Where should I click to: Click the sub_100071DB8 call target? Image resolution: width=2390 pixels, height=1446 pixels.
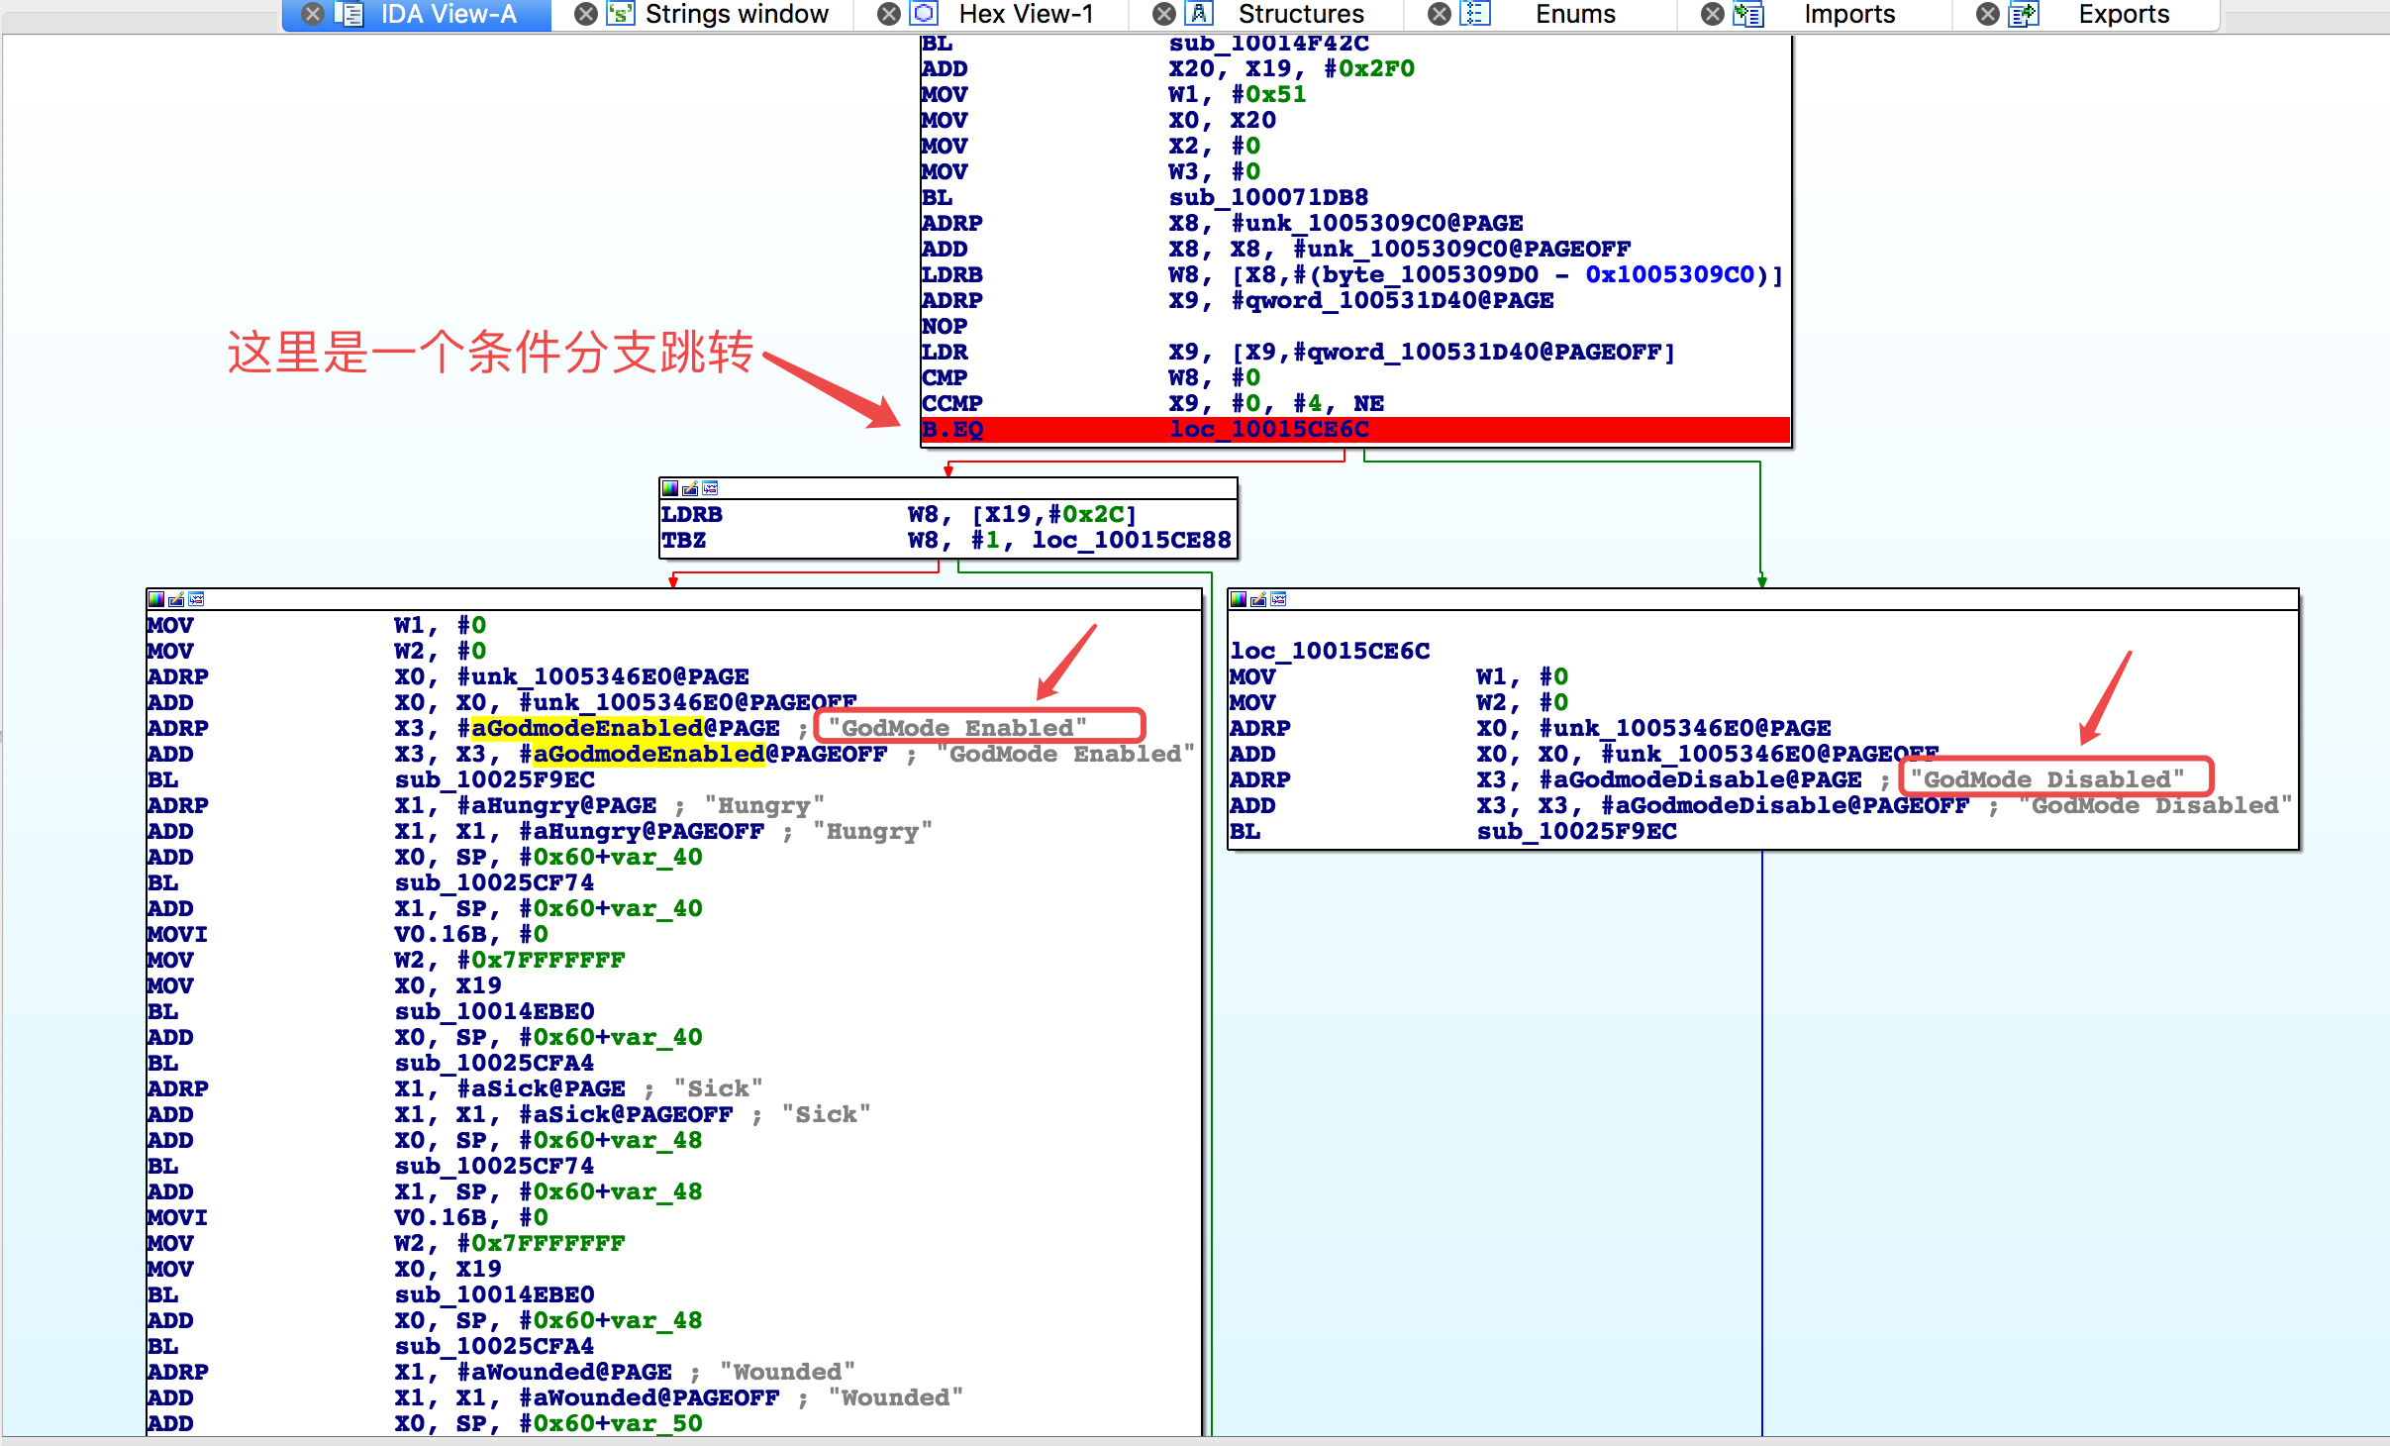click(x=1268, y=198)
